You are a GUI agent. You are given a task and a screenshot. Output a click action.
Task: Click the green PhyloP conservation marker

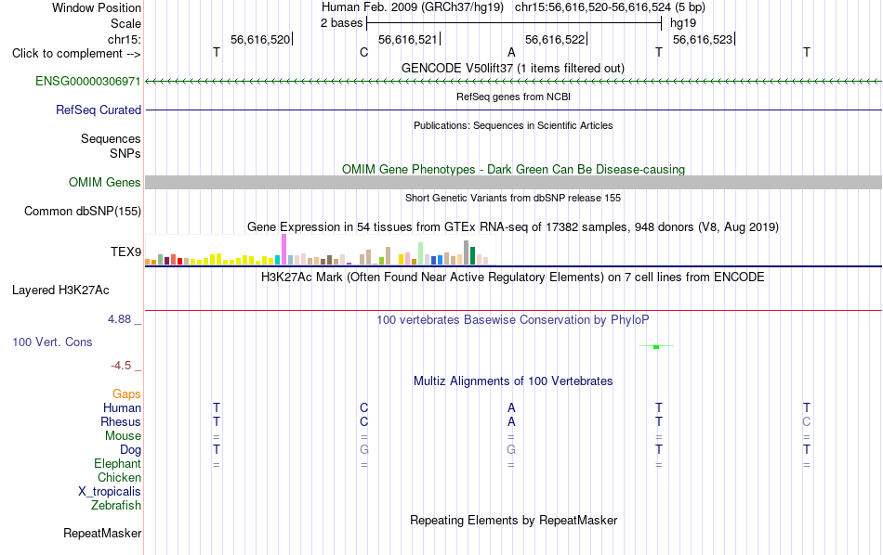[x=656, y=346]
